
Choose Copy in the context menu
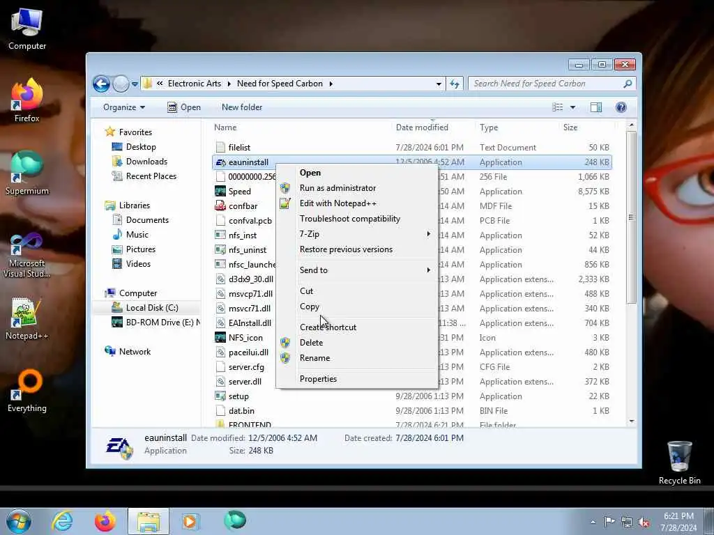tap(357, 307)
